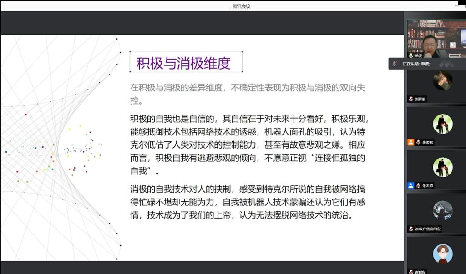Click the muted mic icon of second participant tile
Viewport: 466px width, 274px height.
tap(411, 99)
